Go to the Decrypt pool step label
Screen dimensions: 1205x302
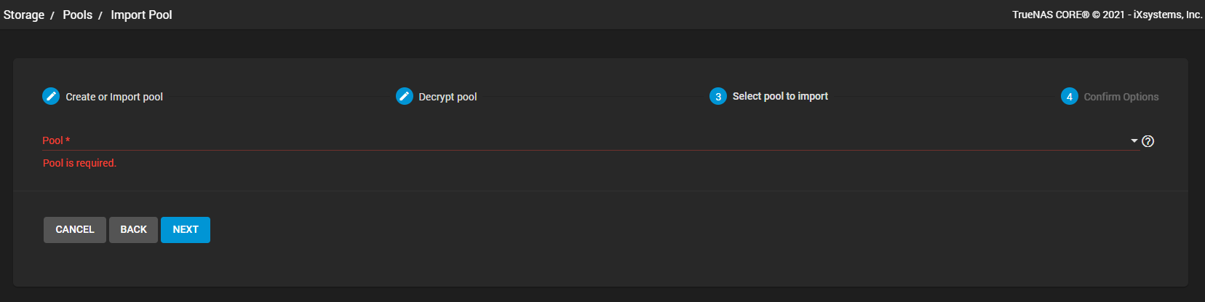[x=448, y=97]
